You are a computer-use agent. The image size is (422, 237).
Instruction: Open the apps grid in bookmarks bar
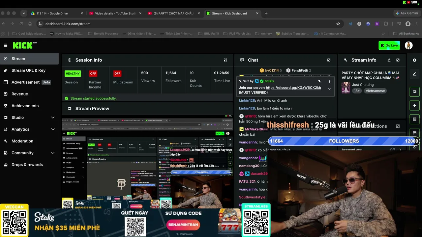[3, 34]
